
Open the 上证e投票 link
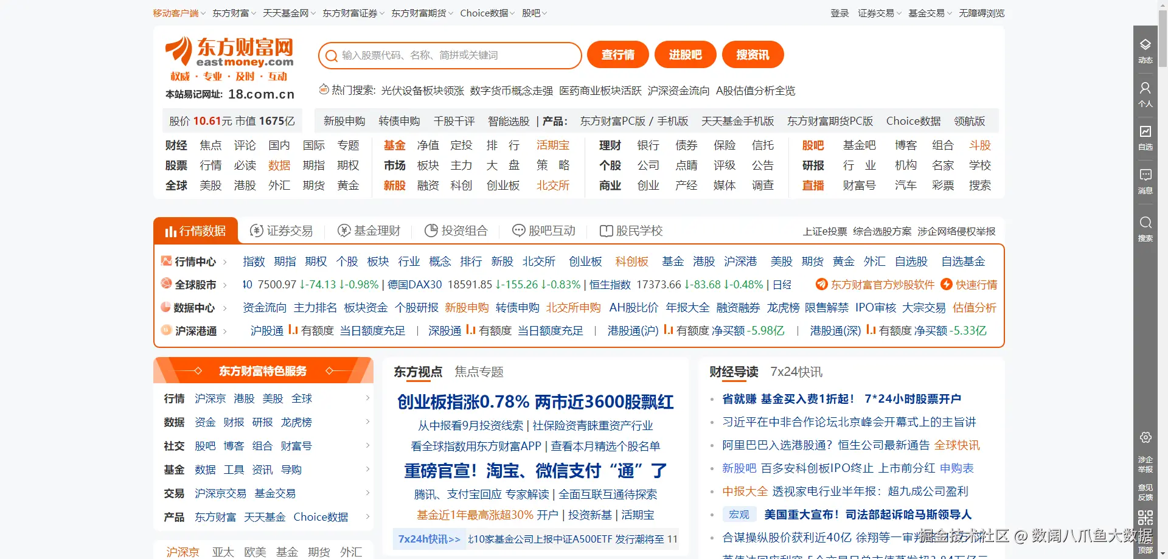click(x=825, y=231)
